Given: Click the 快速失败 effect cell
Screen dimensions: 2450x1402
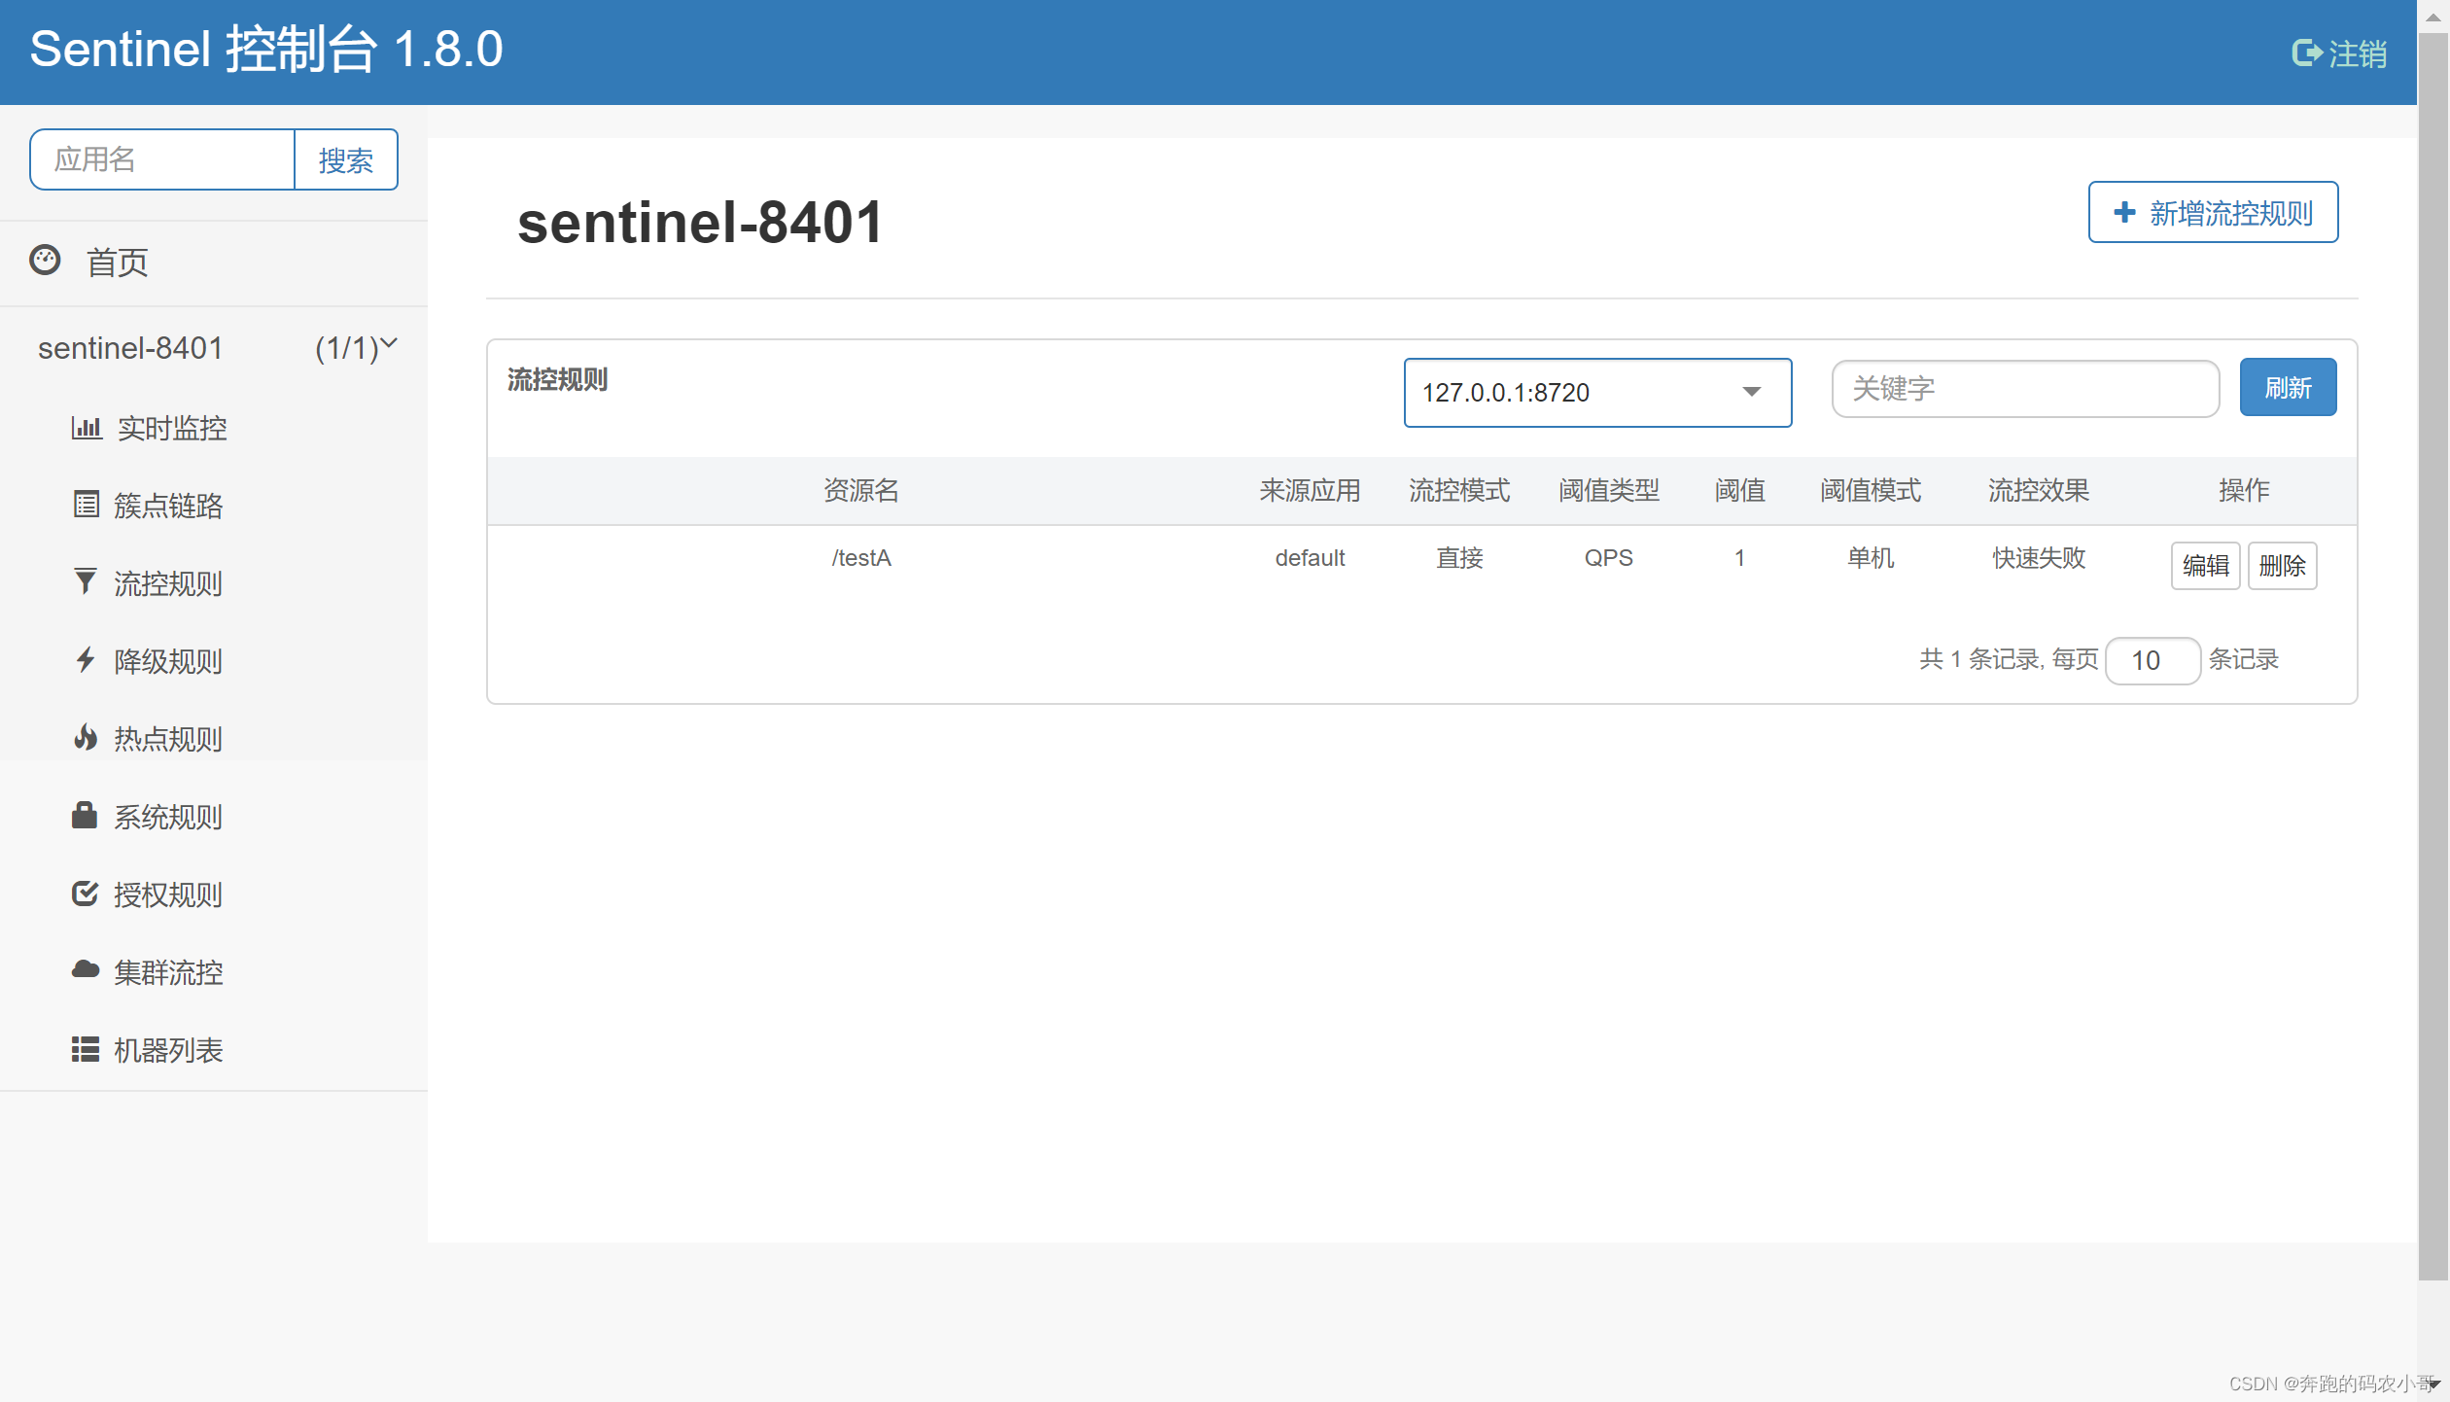Looking at the screenshot, I should point(2039,558).
